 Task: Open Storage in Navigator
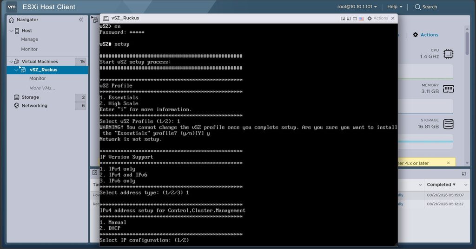30,97
